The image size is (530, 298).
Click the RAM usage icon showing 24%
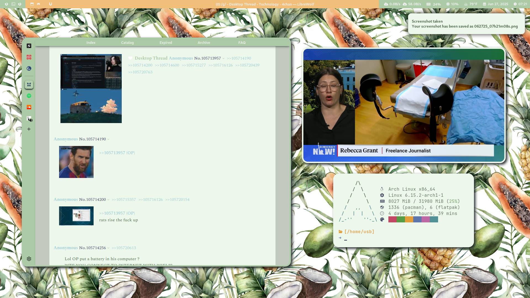[428, 4]
